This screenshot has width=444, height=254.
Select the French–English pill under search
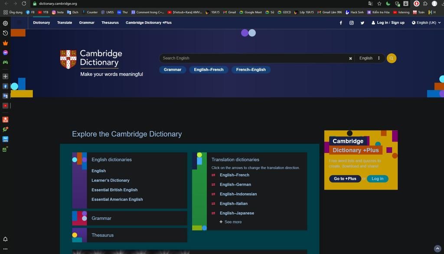coord(251,70)
